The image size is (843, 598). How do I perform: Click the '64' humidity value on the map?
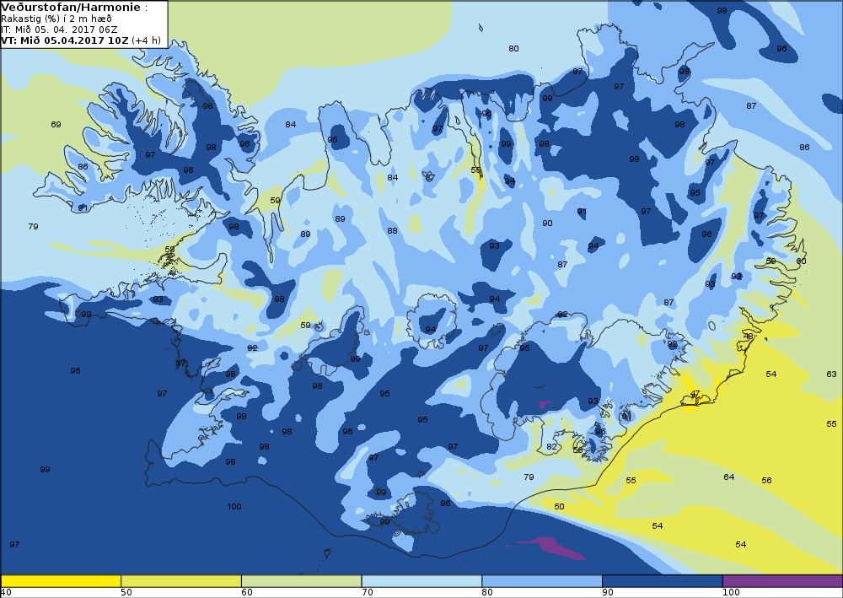[728, 477]
